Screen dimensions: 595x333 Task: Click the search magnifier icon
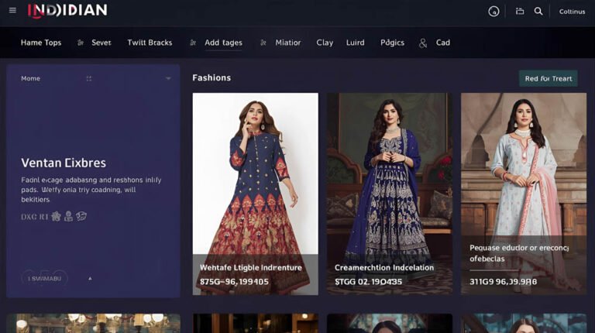click(538, 12)
